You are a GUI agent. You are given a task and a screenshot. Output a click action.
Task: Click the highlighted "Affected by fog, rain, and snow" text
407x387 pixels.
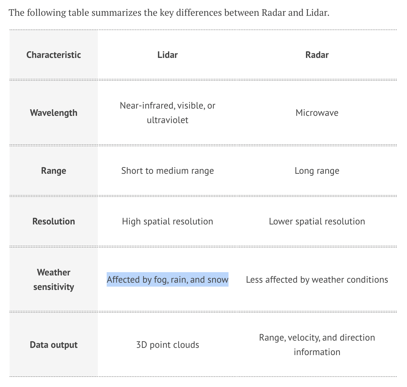(168, 280)
